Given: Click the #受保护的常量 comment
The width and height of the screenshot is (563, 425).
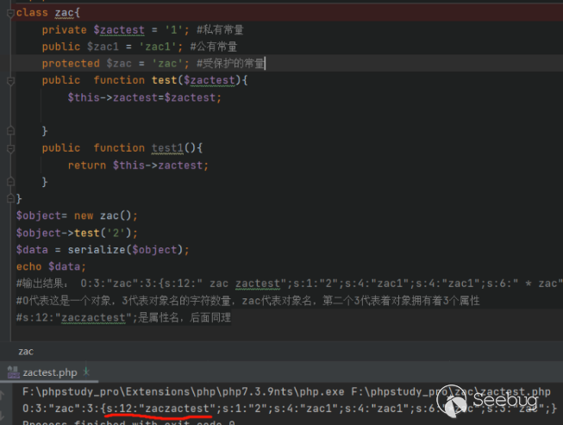Looking at the screenshot, I should point(230,64).
